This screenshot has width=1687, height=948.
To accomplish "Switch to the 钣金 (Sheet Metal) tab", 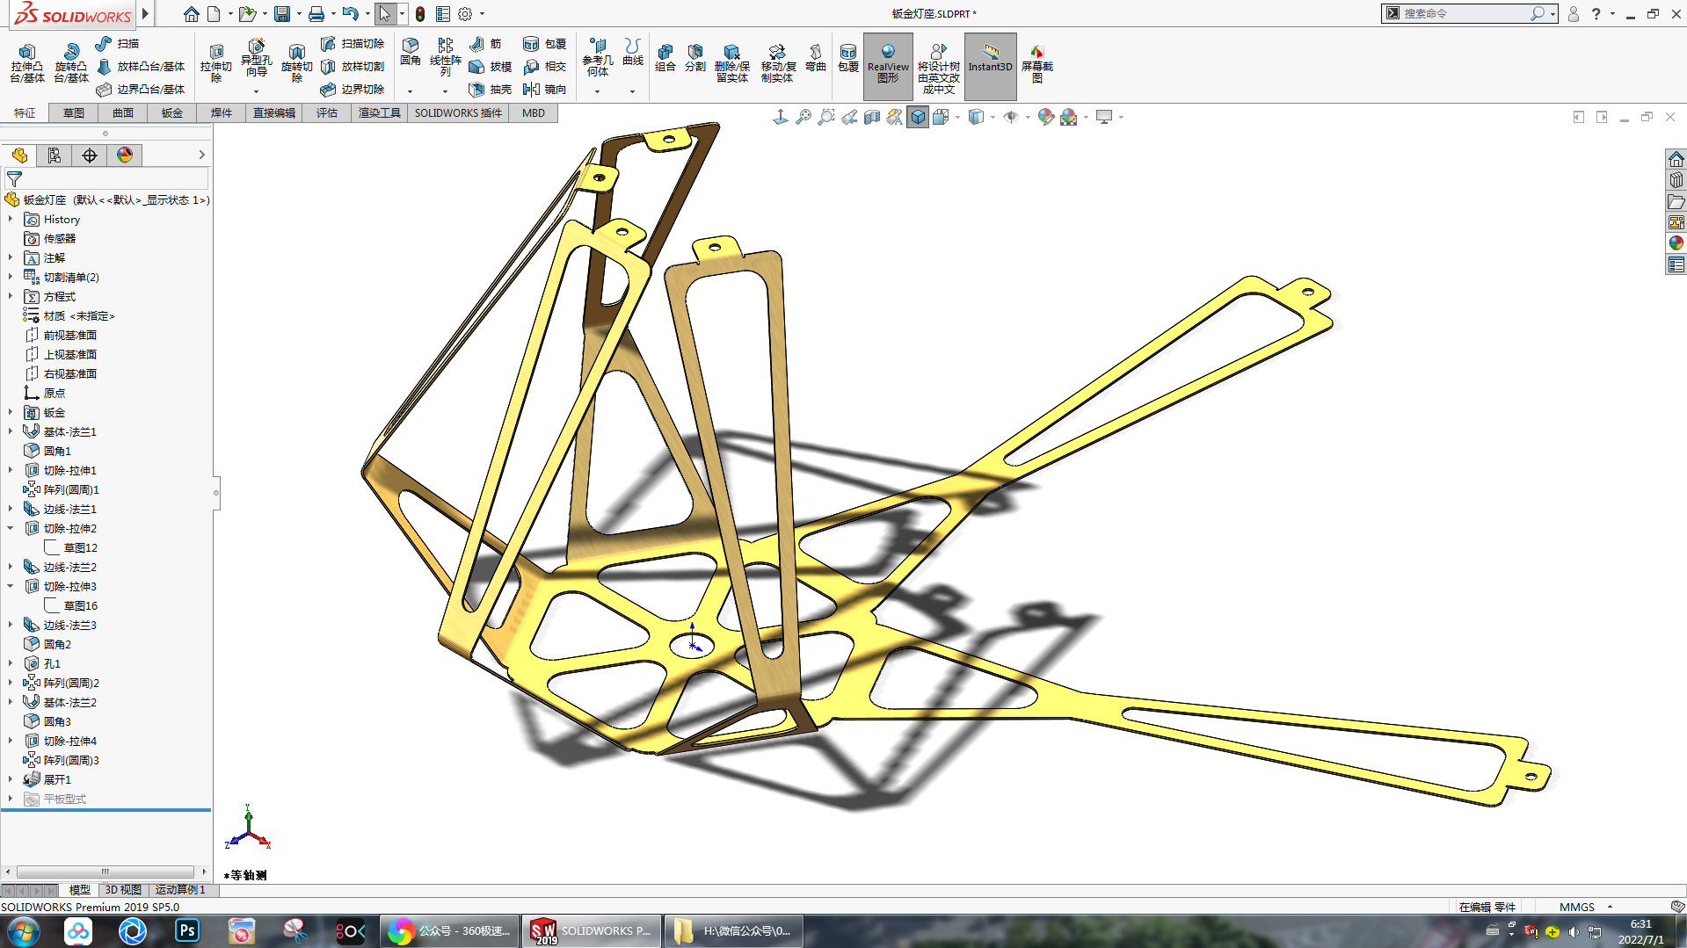I will click(x=171, y=113).
